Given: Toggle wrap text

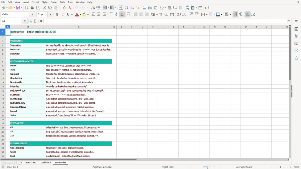Looking at the screenshot, I should 129,15.
